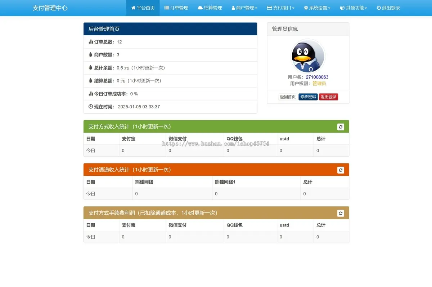
Task: Open 结算管理 from the top navigation
Action: [210, 8]
